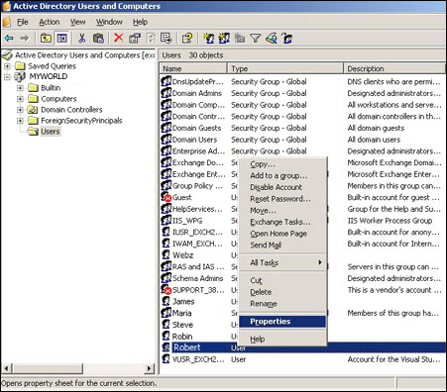Expand the Saved Queries node

pyautogui.click(x=7, y=66)
